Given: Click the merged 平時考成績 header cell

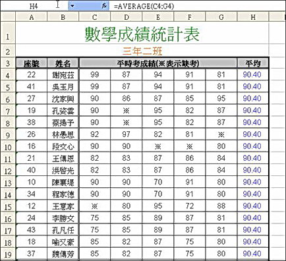Looking at the screenshot, I should click(x=158, y=63).
